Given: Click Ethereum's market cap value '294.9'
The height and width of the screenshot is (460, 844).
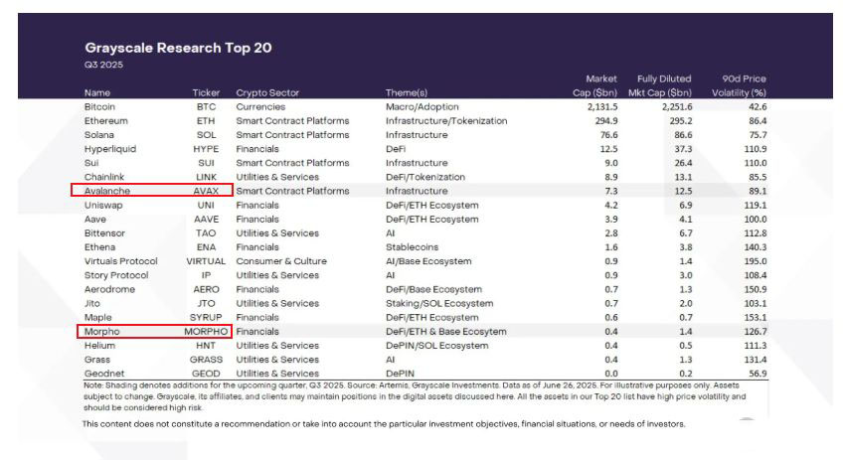Looking at the screenshot, I should (x=606, y=120).
